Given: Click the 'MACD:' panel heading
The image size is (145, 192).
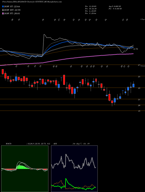Looking at the screenshot, I should coord(9,144).
